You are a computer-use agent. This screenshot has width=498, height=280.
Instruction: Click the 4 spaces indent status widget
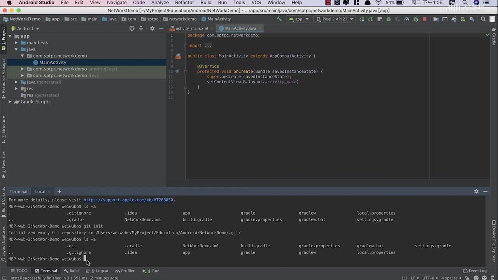451,278
